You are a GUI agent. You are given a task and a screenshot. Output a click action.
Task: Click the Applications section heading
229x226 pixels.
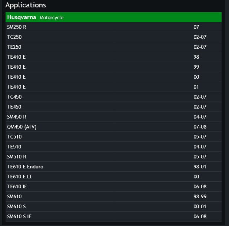click(x=26, y=5)
